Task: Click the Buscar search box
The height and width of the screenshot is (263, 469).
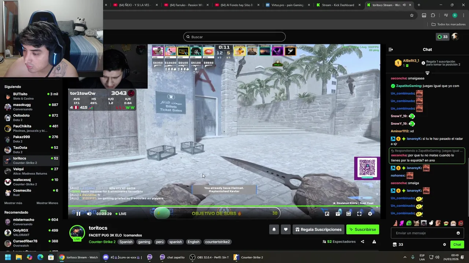Action: 234,37
